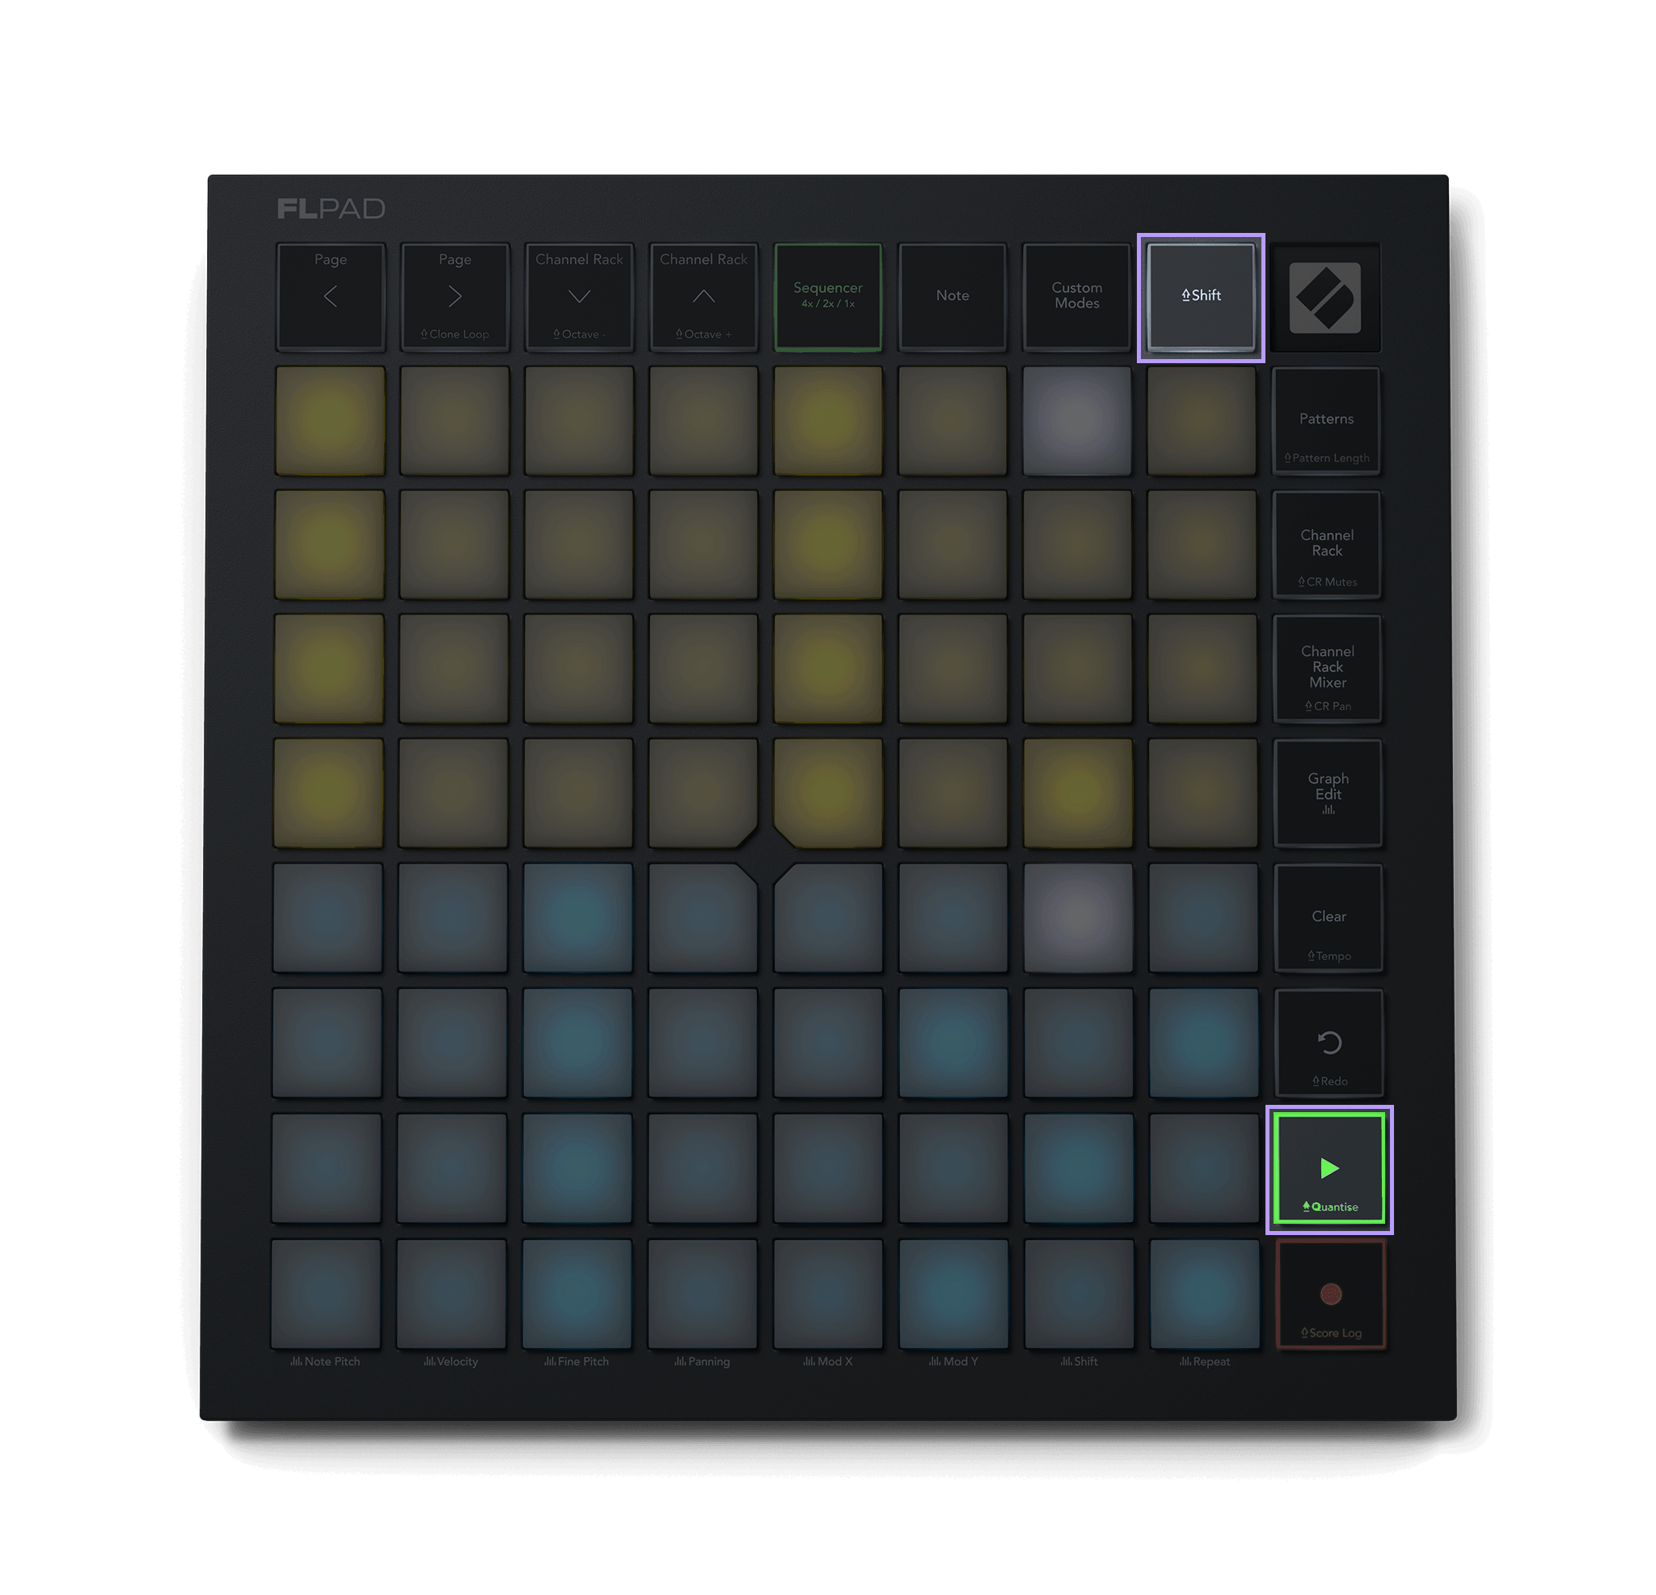Viewport: 1656px width, 1595px height.
Task: Select the Patterns / Pattern Length button
Action: 1325,420
